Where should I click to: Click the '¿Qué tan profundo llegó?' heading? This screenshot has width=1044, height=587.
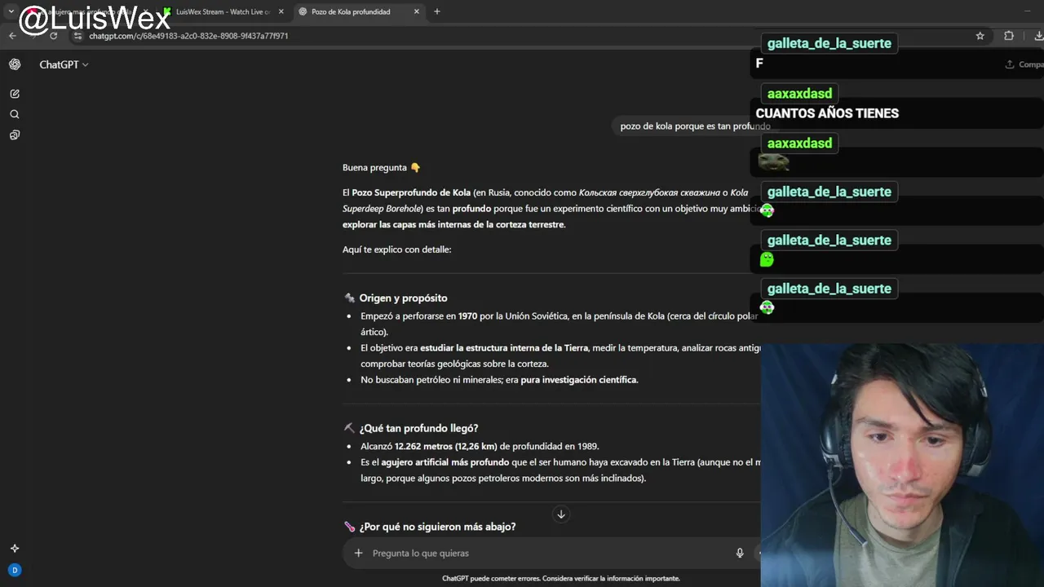418,428
